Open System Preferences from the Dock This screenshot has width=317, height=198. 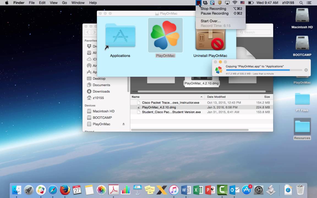coord(259,190)
